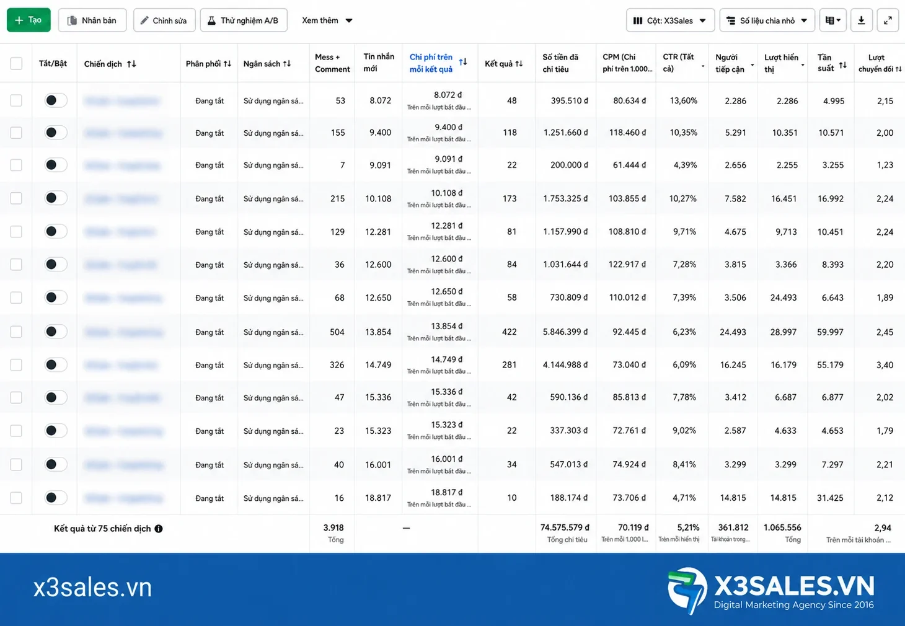
Task: Click the 59.997 frequency cell
Action: tap(830, 332)
